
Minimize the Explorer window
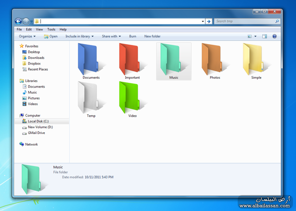click(x=257, y=12)
